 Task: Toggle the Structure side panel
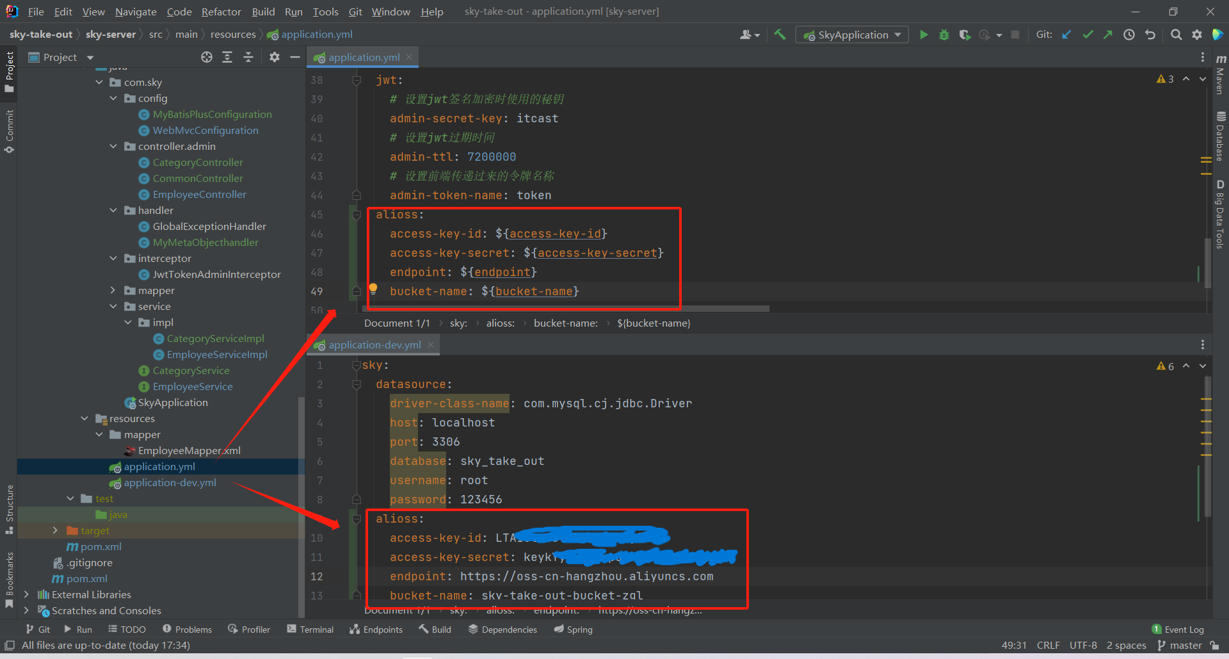(9, 509)
